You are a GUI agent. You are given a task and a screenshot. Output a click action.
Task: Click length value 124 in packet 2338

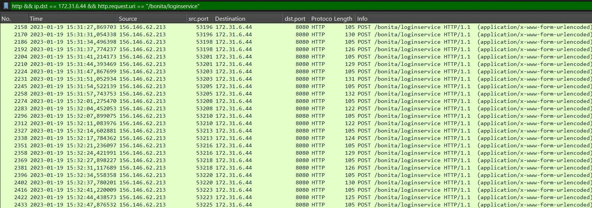tap(350, 138)
